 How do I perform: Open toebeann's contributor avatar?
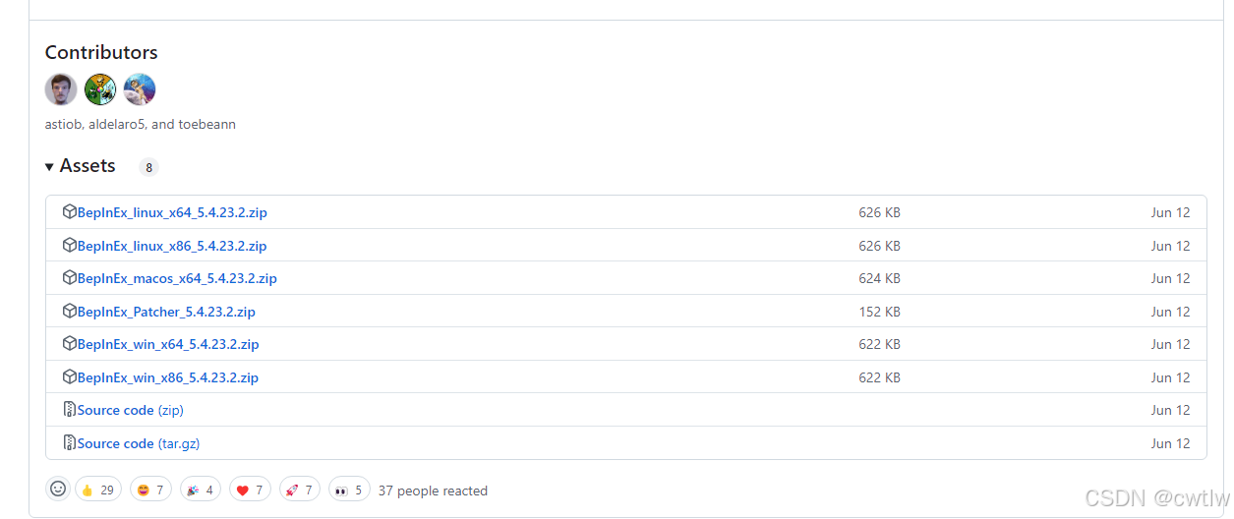point(140,89)
